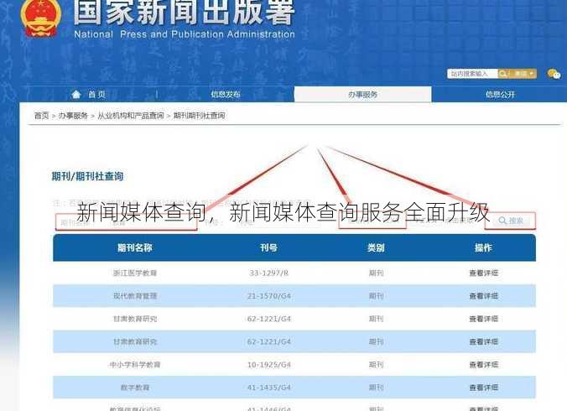
Task: Click the journal number 10-1925/G4
Action: click(269, 365)
